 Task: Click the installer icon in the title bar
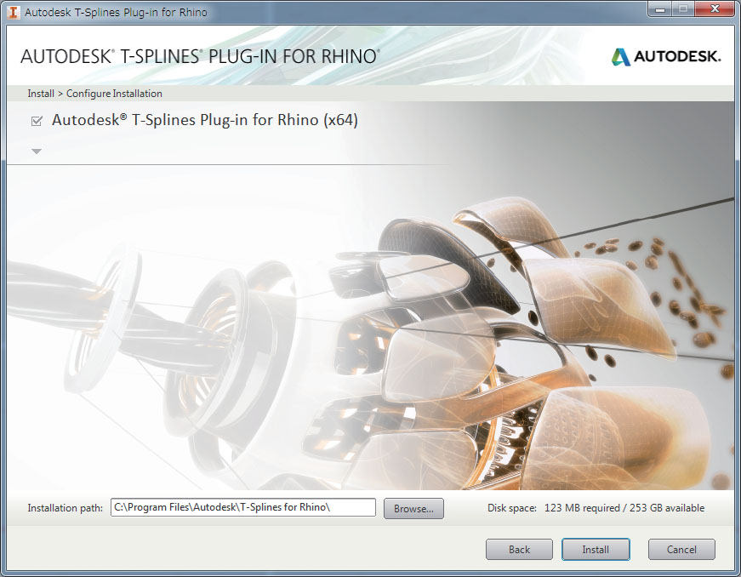(x=14, y=12)
